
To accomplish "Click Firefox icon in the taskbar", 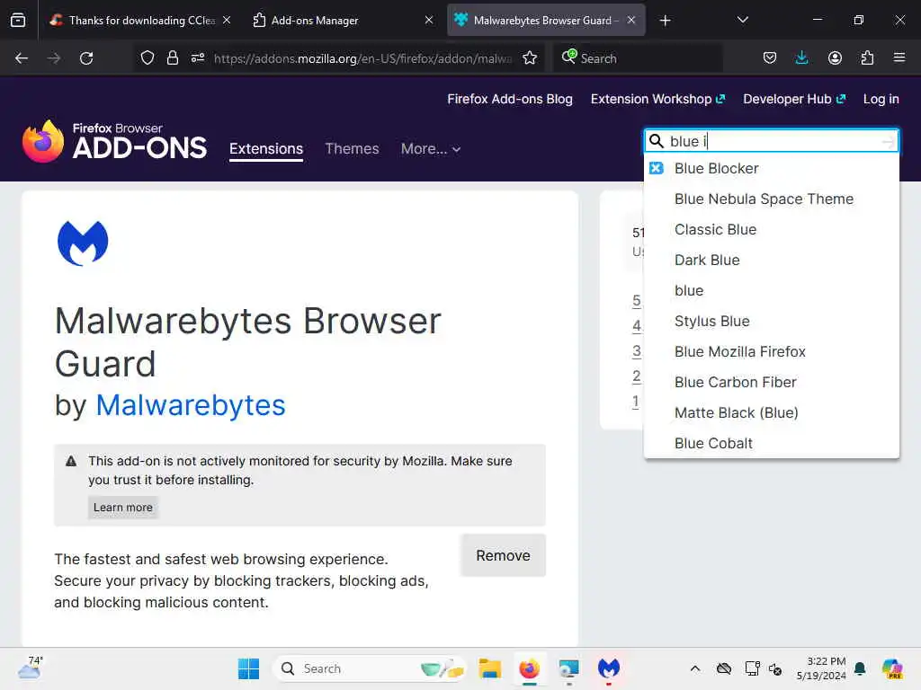I will tap(529, 668).
